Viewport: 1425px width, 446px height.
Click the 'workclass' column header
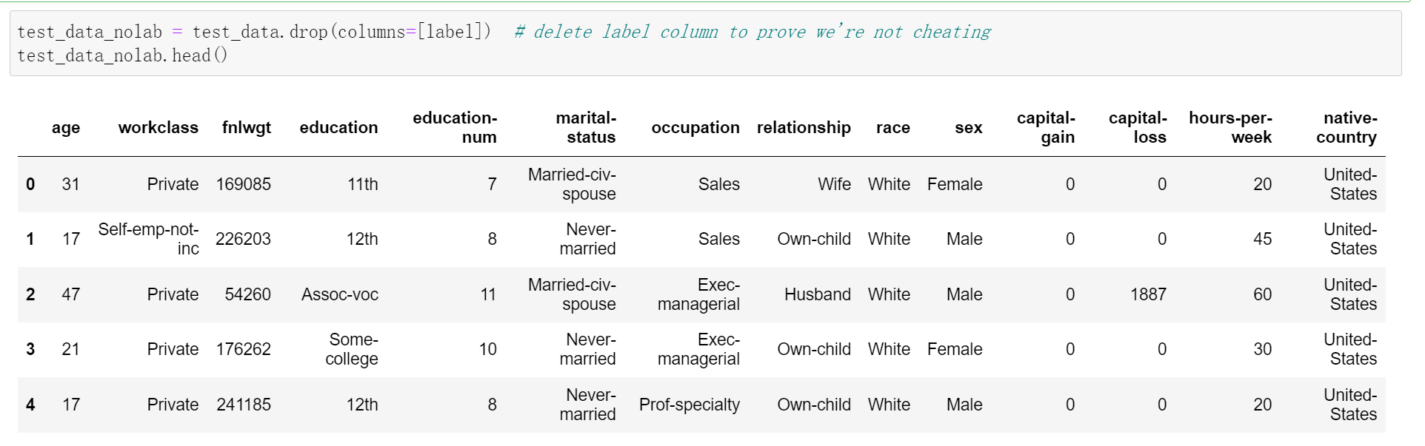pos(158,128)
